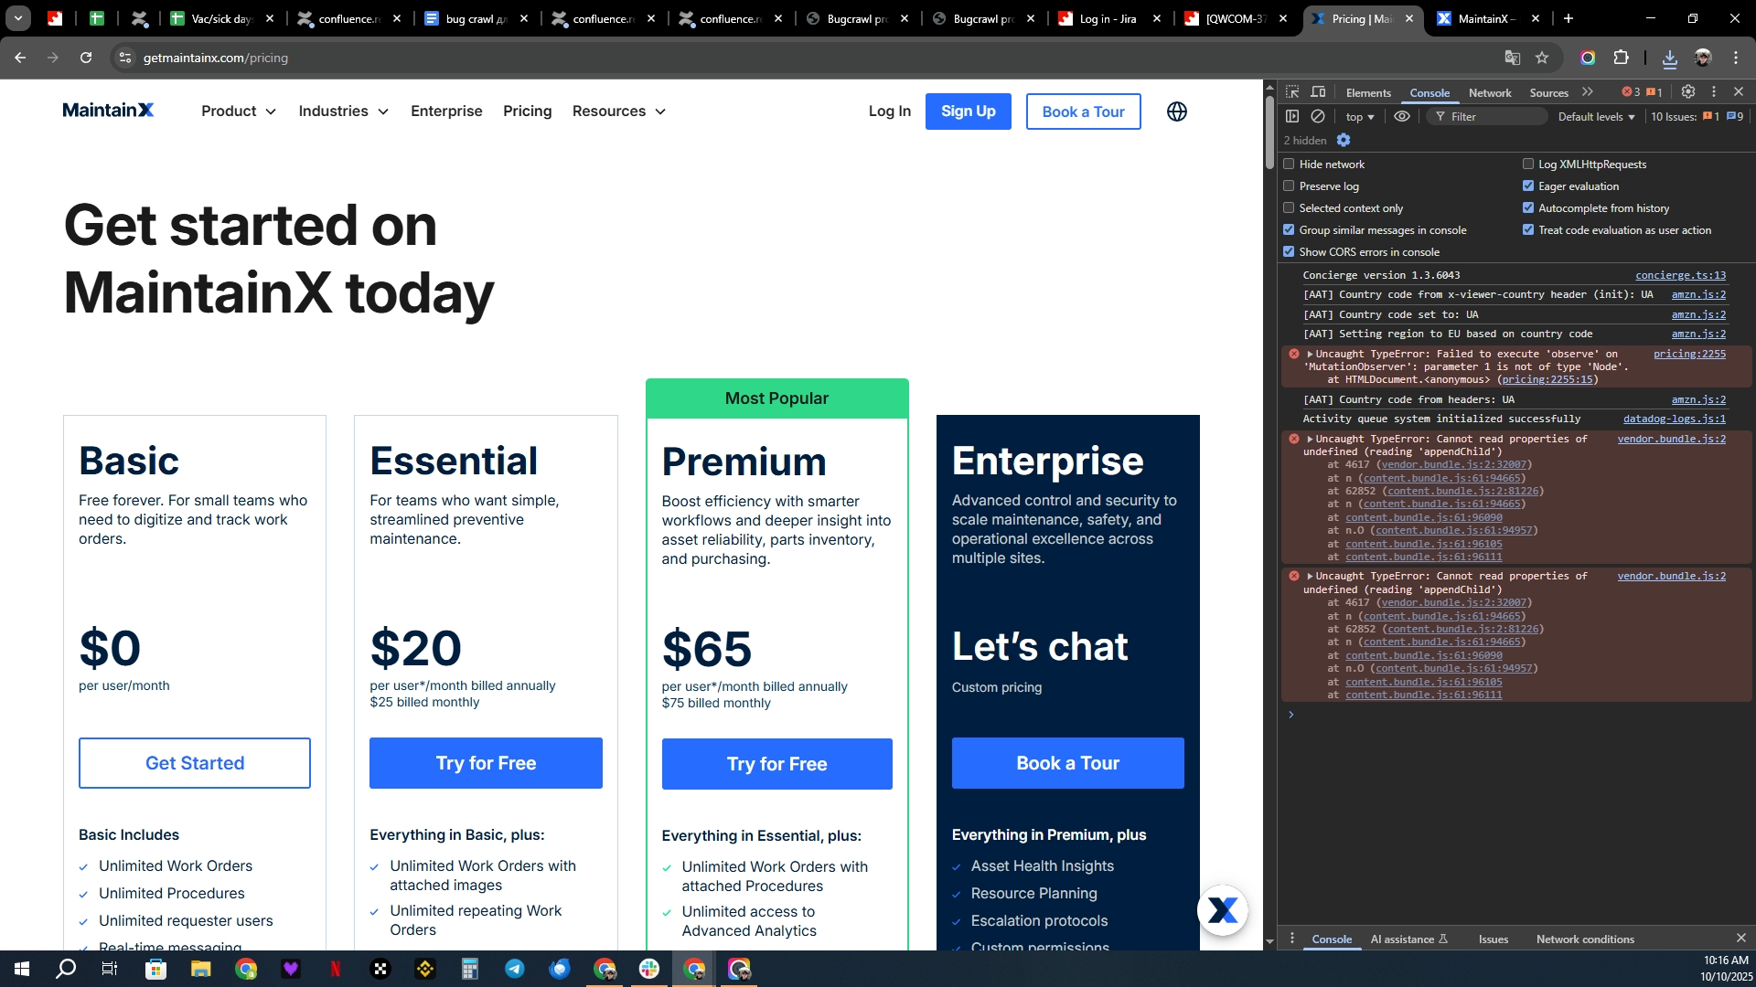Toggle the device toolbar in DevTools
Image resolution: width=1756 pixels, height=987 pixels.
(x=1318, y=92)
